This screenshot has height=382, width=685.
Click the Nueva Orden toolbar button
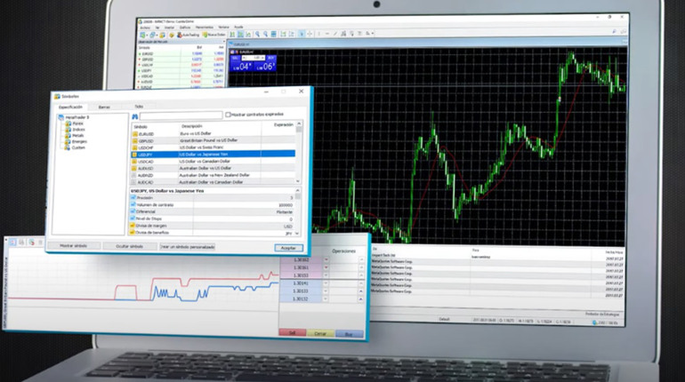tap(214, 35)
